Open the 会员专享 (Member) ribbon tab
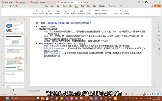Viewport: 162px width, 101px height. point(102,6)
